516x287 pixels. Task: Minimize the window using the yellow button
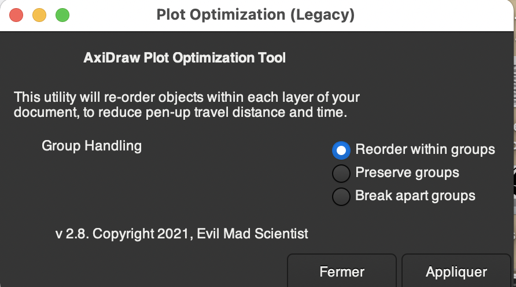pos(39,14)
